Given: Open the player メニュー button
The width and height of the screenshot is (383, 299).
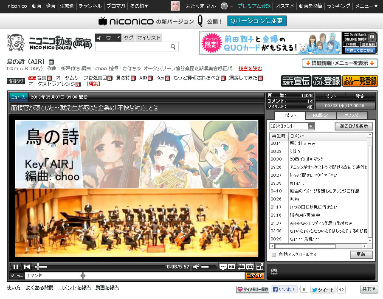Looking at the screenshot, I should [17, 276].
